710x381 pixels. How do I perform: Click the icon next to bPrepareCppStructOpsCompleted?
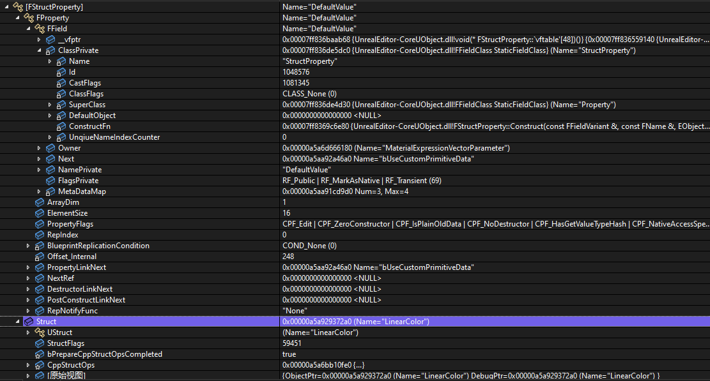pos(40,354)
